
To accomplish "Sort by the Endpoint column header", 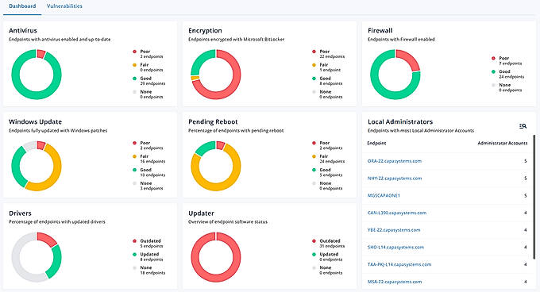I will pyautogui.click(x=376, y=143).
